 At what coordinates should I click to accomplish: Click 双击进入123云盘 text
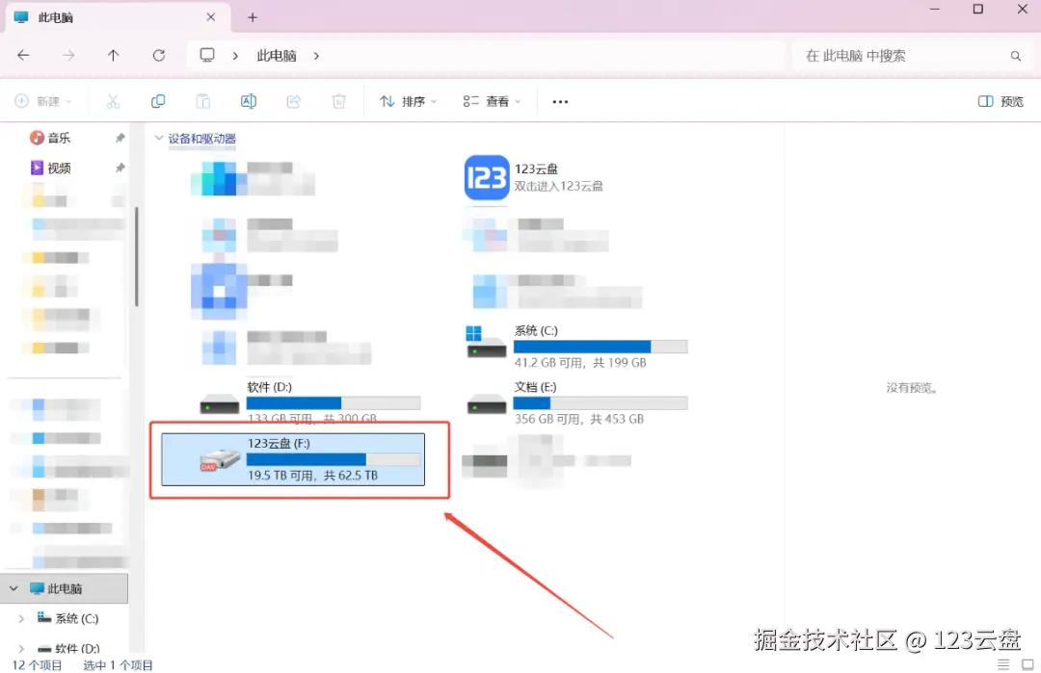[558, 187]
